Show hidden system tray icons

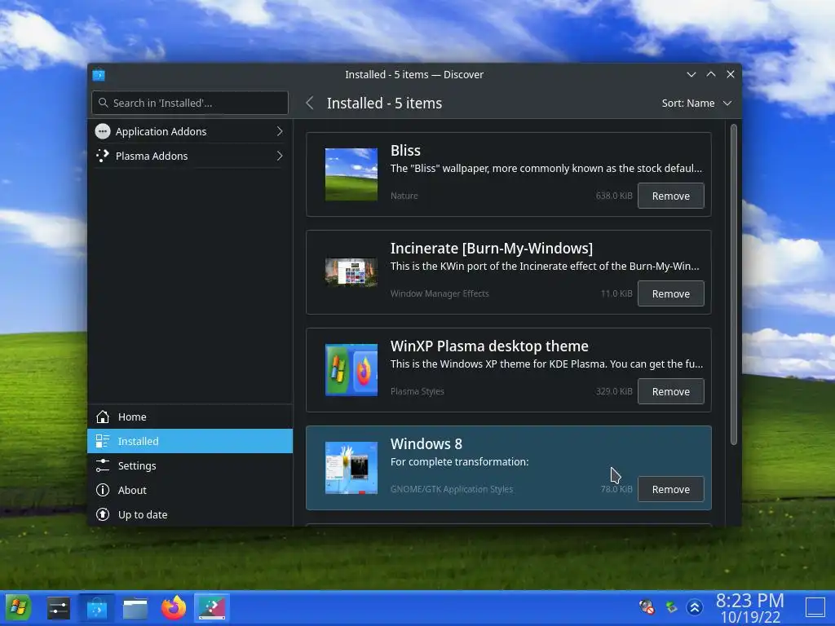coord(695,607)
